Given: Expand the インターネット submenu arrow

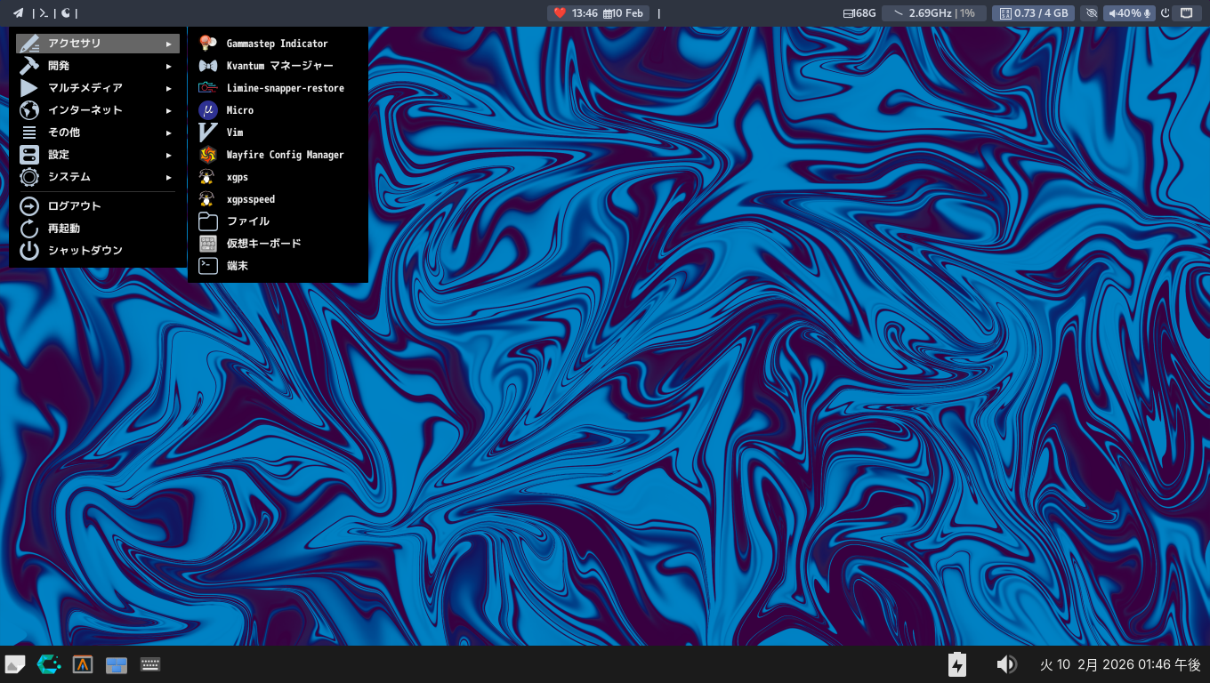Looking at the screenshot, I should point(169,110).
